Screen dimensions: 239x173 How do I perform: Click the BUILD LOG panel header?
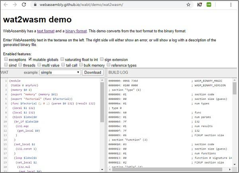118,72
